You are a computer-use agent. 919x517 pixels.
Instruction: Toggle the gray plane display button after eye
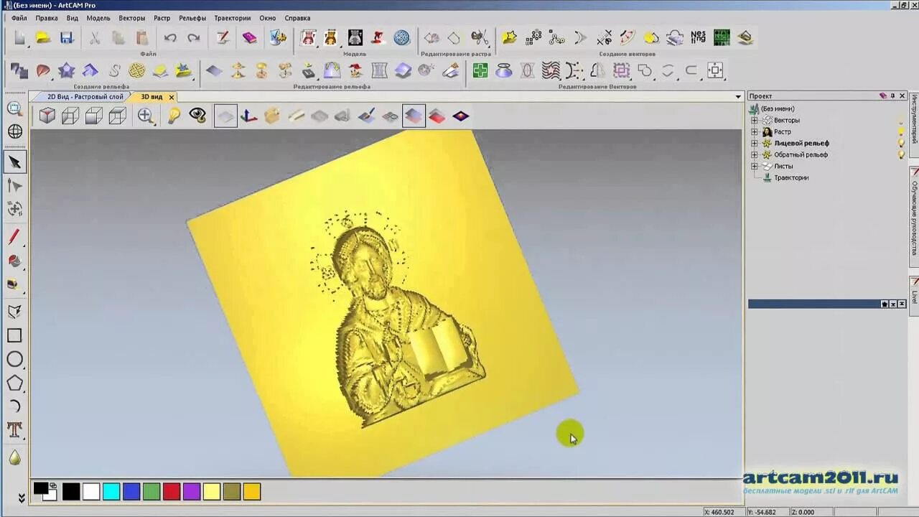(225, 116)
